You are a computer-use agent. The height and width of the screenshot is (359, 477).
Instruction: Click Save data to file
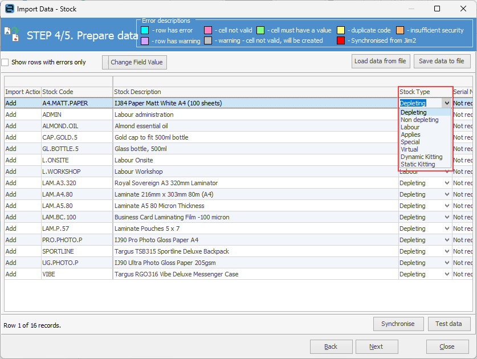[x=442, y=61]
